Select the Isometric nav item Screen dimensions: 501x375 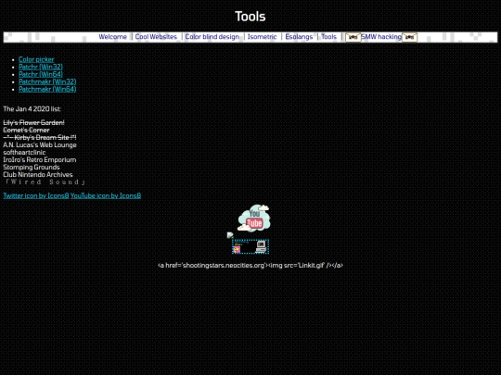pos(262,37)
